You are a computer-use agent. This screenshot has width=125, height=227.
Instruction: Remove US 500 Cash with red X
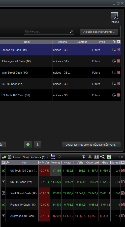[x=118, y=84]
